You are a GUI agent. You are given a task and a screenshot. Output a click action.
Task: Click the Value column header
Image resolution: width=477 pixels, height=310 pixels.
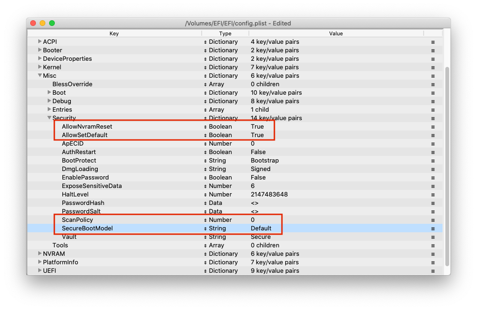(x=336, y=33)
